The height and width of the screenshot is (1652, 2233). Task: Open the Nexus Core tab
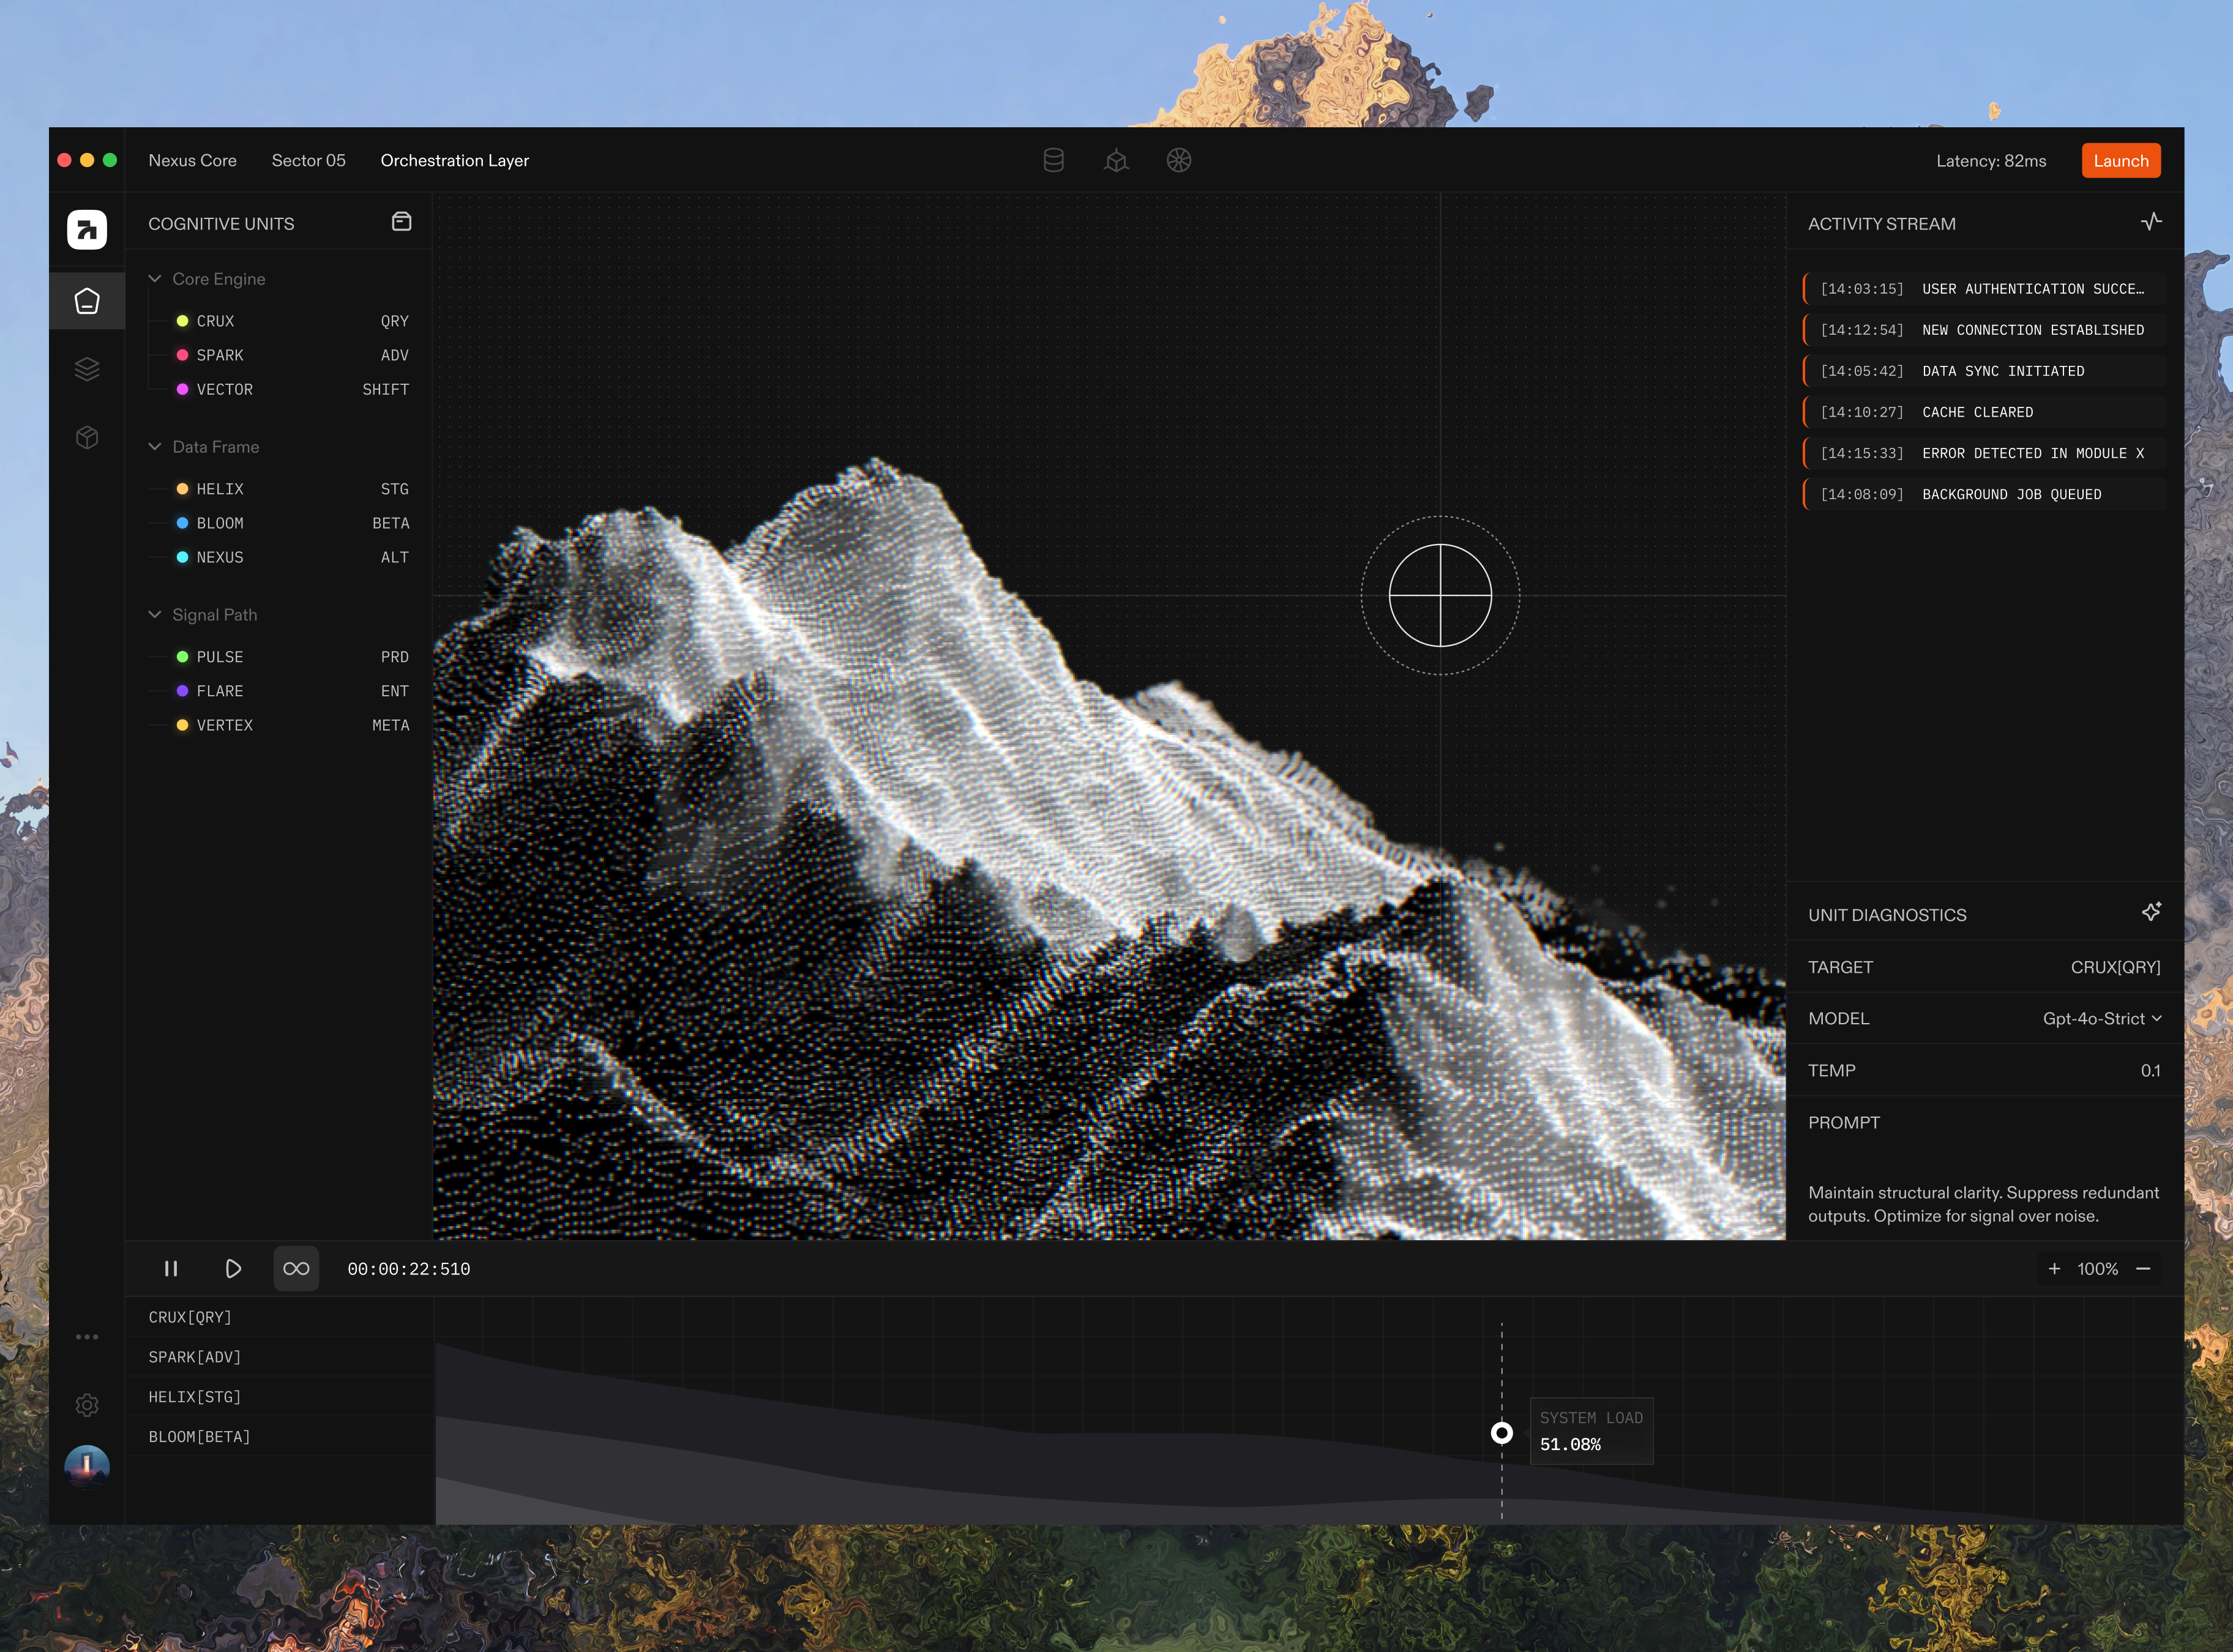(192, 160)
